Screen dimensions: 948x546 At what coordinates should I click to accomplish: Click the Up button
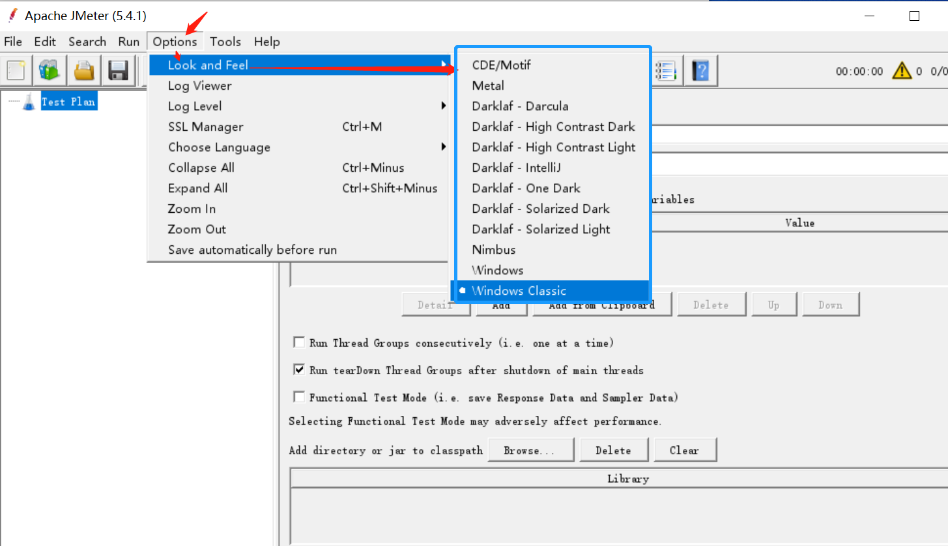point(773,305)
